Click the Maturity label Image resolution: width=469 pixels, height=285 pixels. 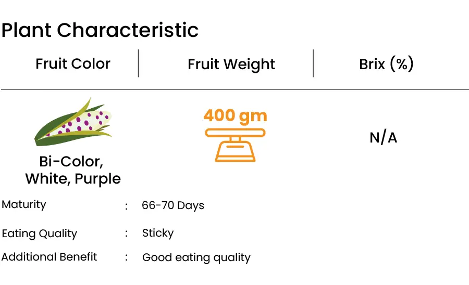(x=24, y=204)
